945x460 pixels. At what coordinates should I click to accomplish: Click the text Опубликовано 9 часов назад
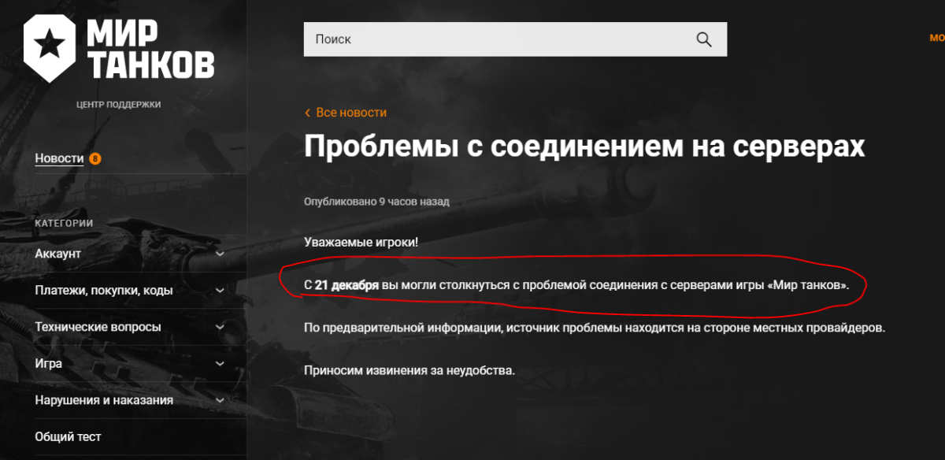point(376,202)
